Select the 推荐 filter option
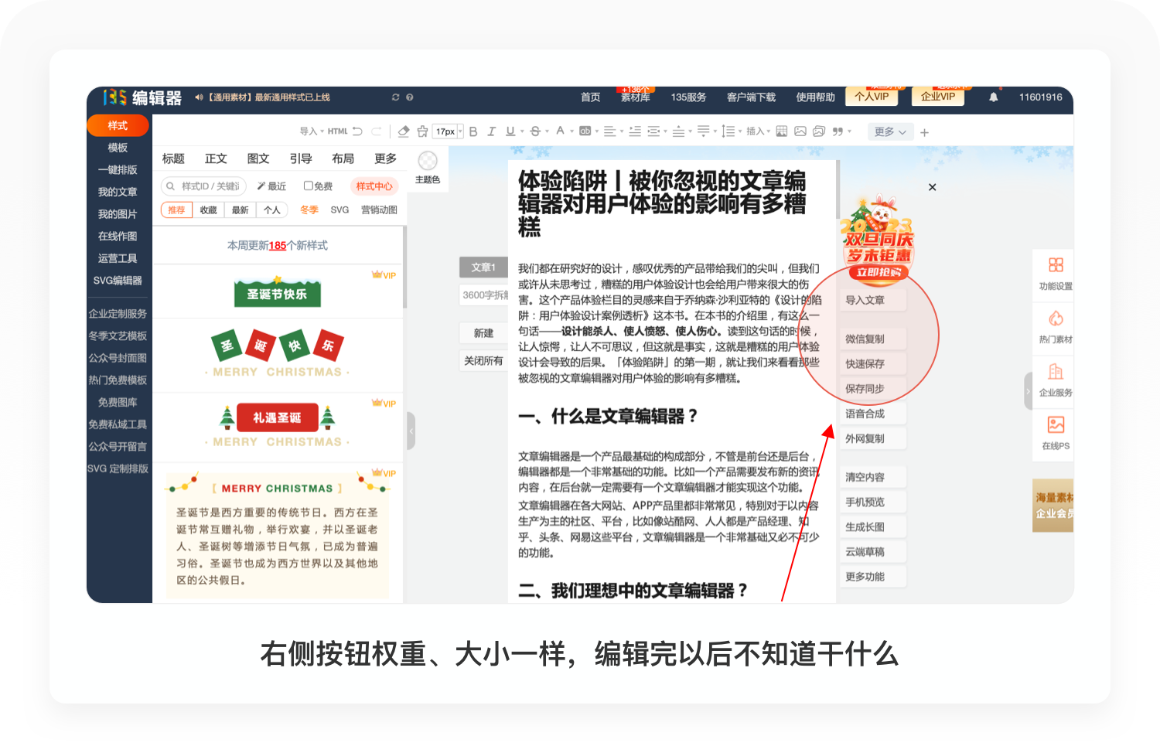The width and height of the screenshot is (1160, 753). [x=176, y=210]
